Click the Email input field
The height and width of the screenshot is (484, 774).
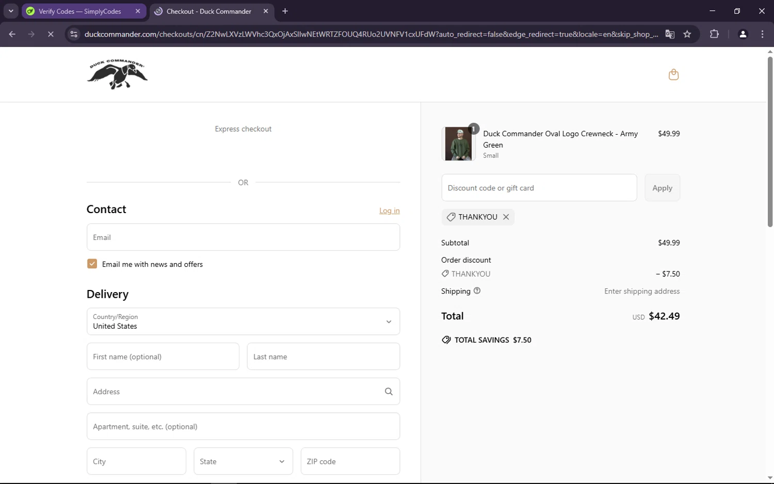[x=243, y=237]
